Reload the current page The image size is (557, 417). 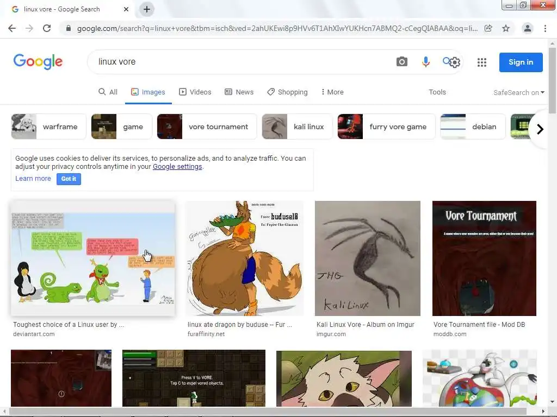coord(47,28)
